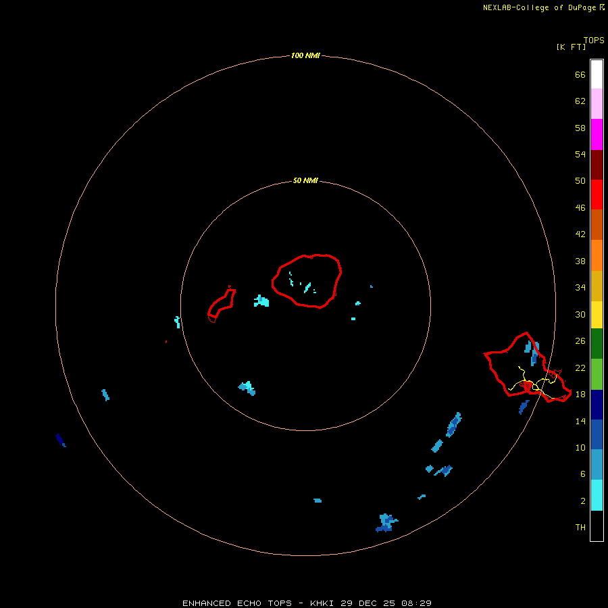Click the 2 legend value
This screenshot has width=608, height=608.
582,501
